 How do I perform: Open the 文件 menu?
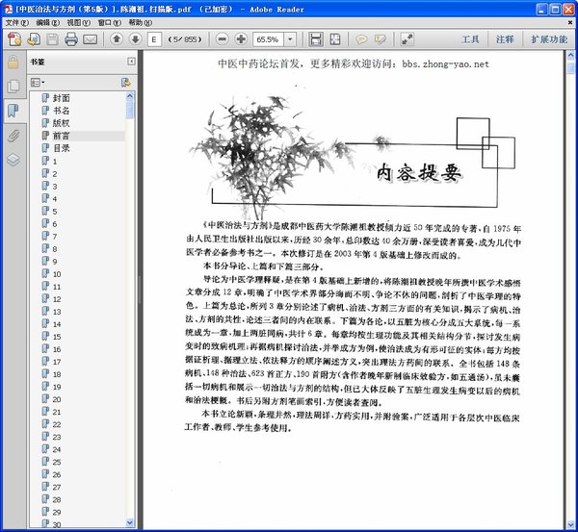click(x=16, y=22)
